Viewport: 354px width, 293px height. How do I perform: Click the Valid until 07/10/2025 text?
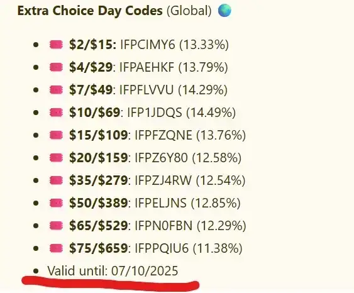(113, 270)
